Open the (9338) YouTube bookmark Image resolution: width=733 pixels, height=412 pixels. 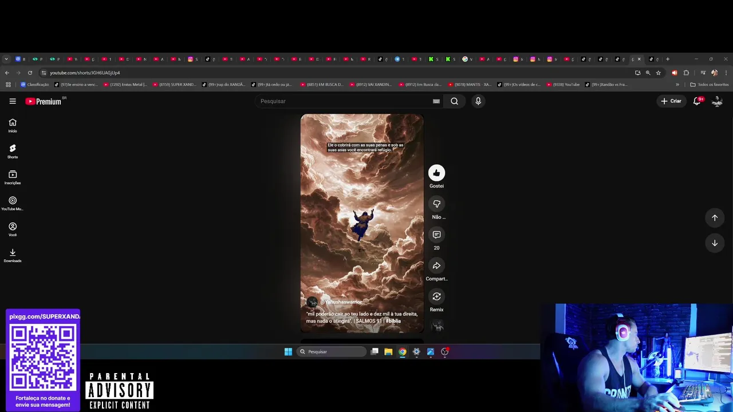[563, 85]
